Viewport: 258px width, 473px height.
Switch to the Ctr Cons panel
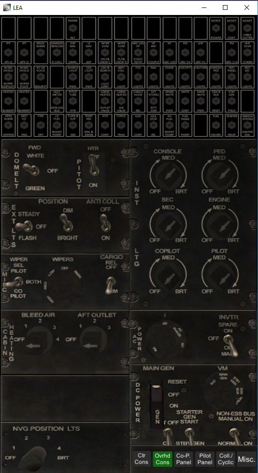tap(141, 459)
